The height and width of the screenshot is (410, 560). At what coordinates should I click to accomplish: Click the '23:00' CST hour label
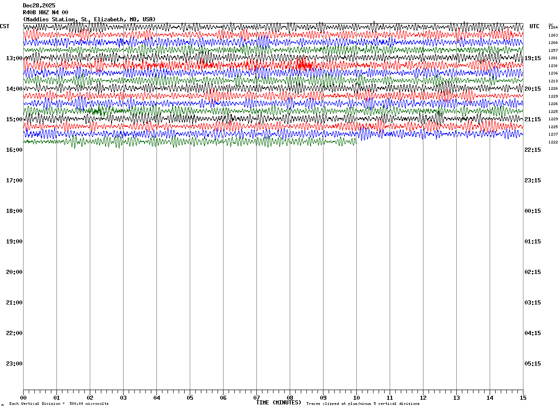tap(14, 364)
